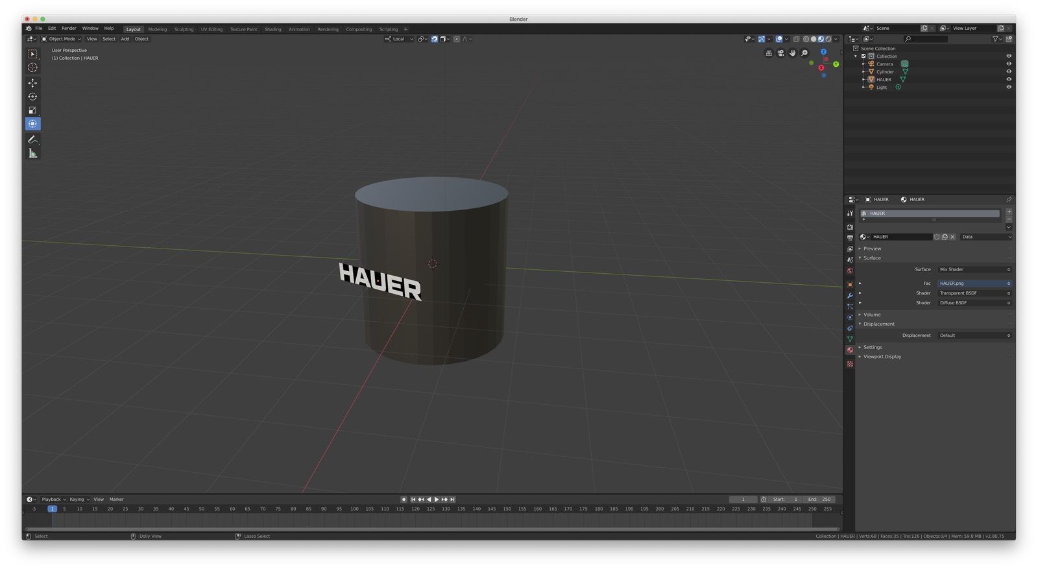The image size is (1038, 569).
Task: Hide the Camera in the outliner
Action: 1009,64
